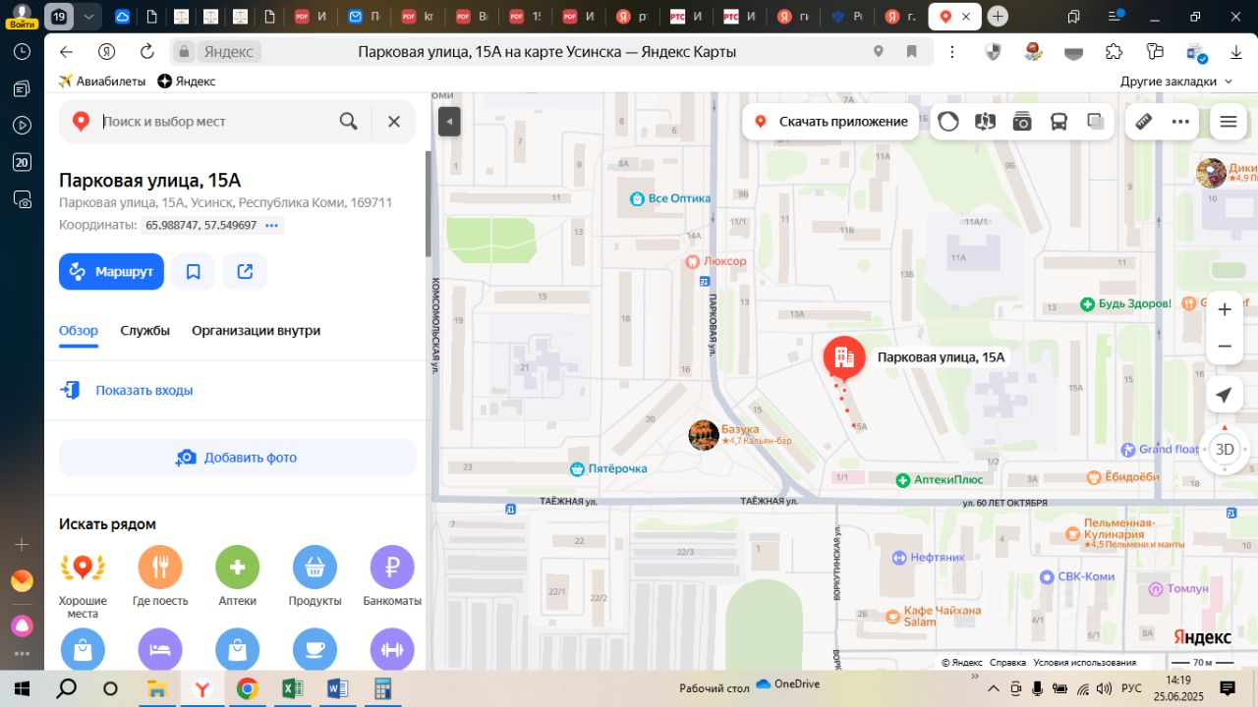Image resolution: width=1258 pixels, height=707 pixels.
Task: Toggle the public transport layer
Action: (x=1058, y=122)
